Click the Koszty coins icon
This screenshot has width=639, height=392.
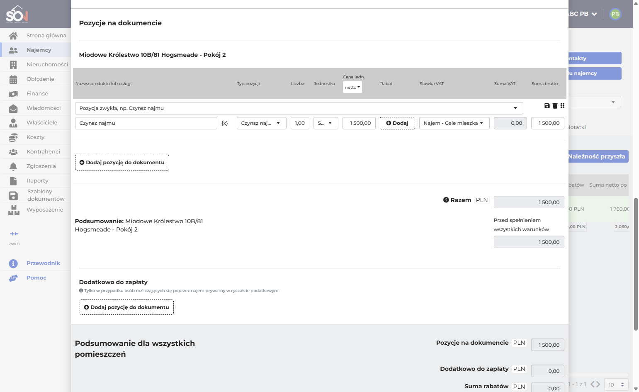[x=13, y=137]
